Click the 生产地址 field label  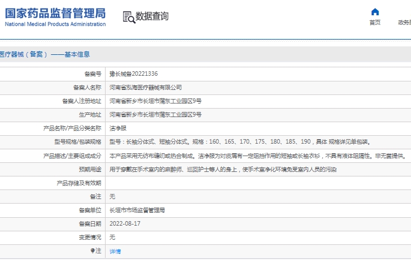90,115
